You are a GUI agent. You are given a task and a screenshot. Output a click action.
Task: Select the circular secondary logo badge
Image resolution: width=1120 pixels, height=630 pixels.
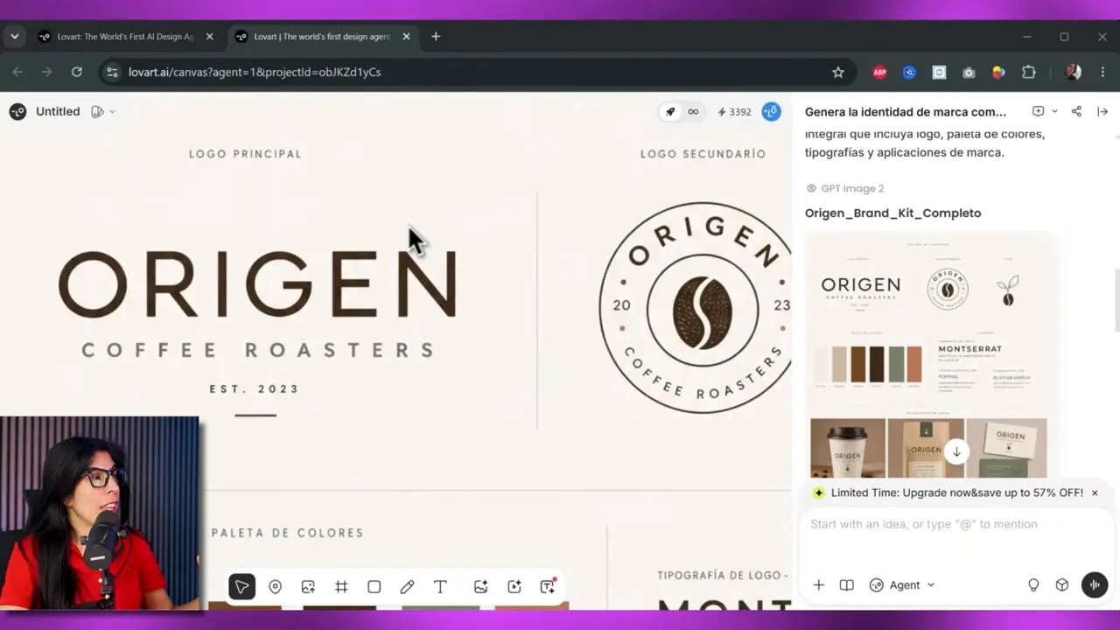695,307
